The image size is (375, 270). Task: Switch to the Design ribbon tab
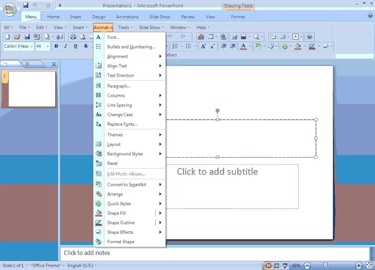click(99, 17)
